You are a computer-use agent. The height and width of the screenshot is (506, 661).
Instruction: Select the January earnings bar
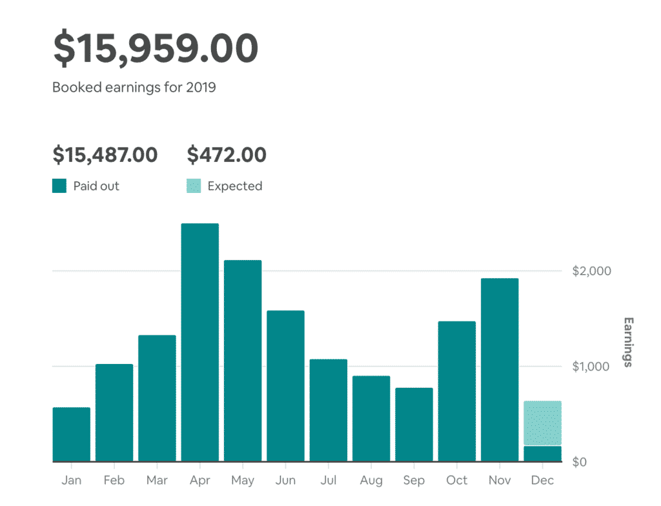click(72, 434)
